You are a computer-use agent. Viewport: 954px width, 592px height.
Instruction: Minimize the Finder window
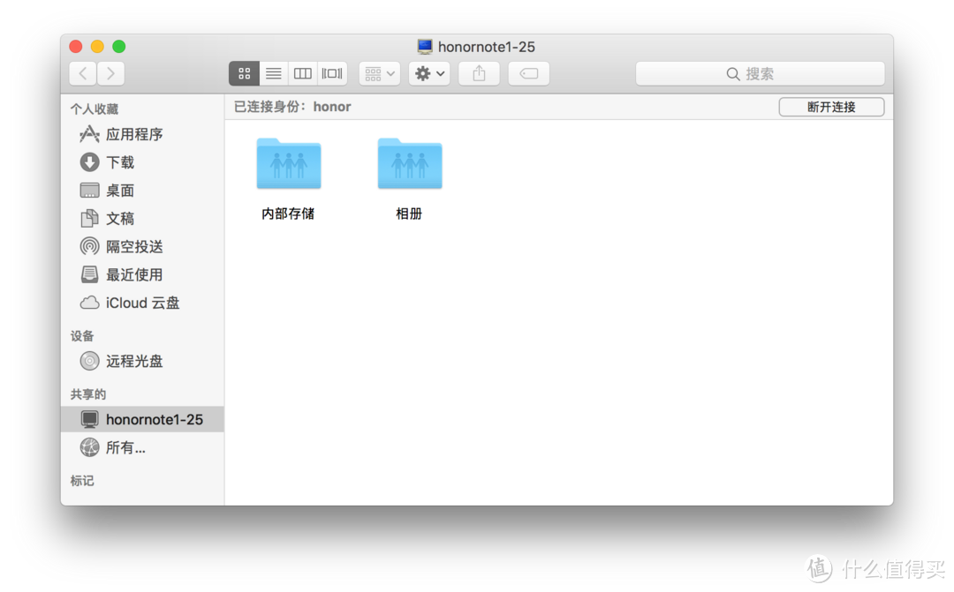point(97,47)
